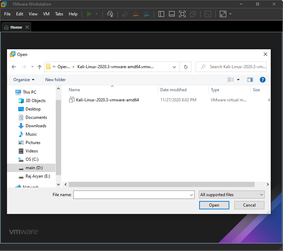This screenshot has height=251, width=283.
Task: Click the console view terminal icon
Action: tap(208, 14)
